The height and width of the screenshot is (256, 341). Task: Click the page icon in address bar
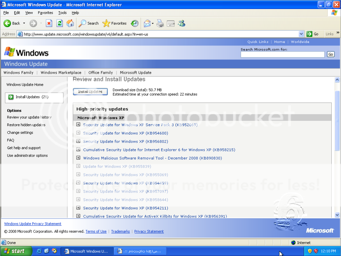click(20, 34)
